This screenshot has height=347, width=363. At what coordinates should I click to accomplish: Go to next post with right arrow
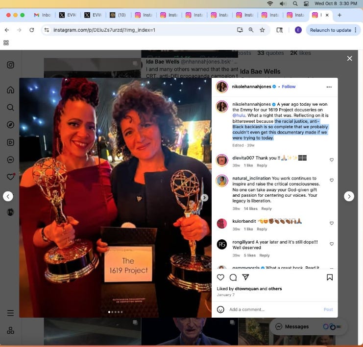pyautogui.click(x=349, y=196)
